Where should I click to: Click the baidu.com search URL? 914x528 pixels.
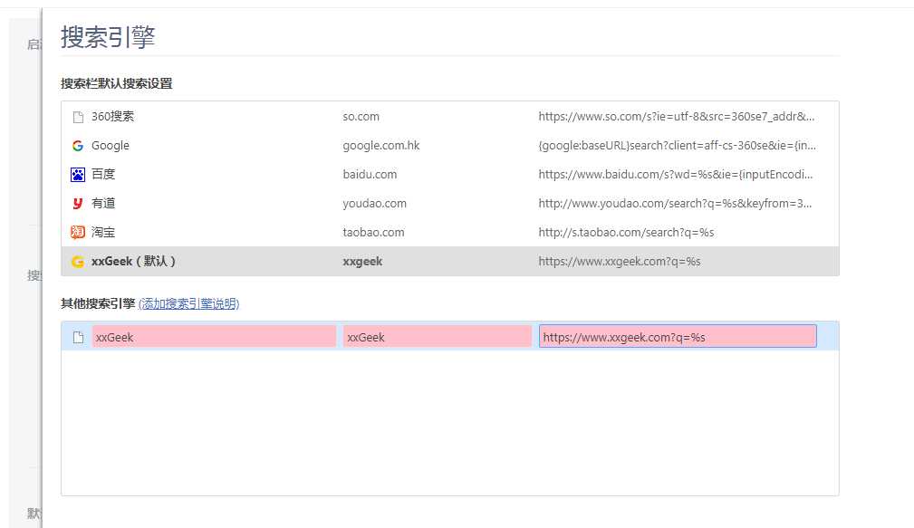pos(675,174)
